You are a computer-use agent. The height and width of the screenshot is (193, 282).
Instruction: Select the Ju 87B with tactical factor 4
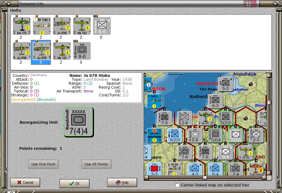[22, 51]
